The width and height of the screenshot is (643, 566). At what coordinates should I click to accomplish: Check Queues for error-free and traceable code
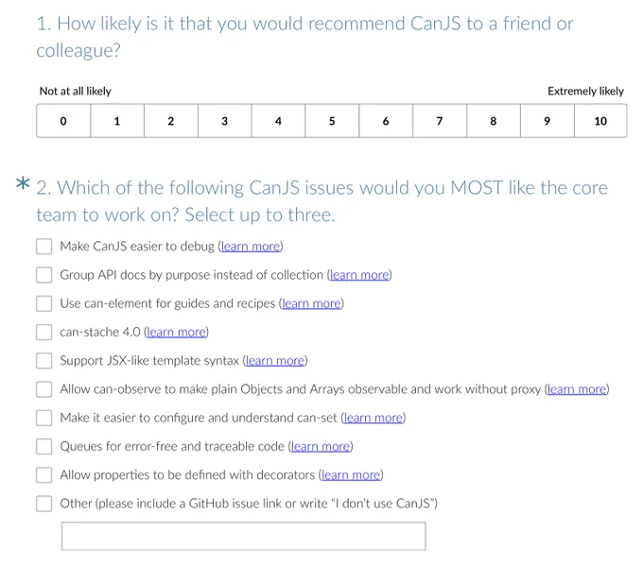tap(43, 446)
